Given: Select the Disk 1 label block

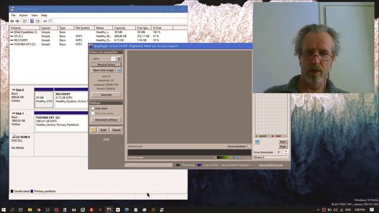Looking at the screenshot, I should coord(21,121).
